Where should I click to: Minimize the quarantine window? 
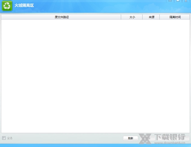(x=171, y=1)
